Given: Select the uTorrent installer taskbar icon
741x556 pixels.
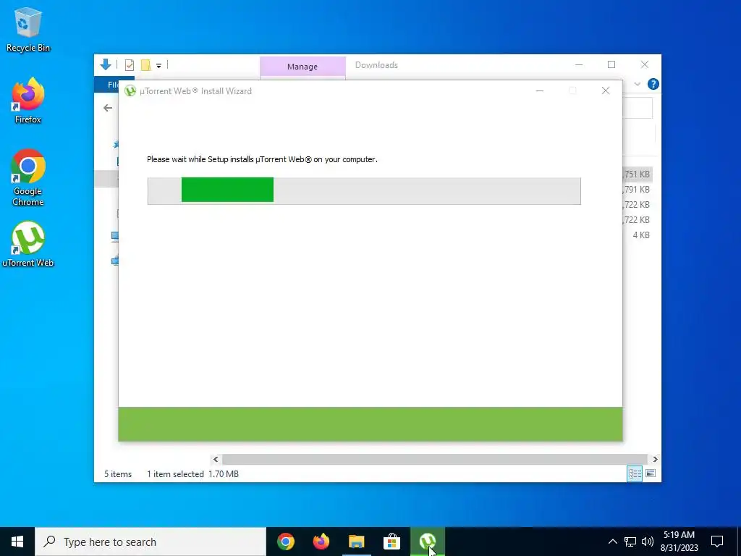Looking at the screenshot, I should click(x=427, y=542).
